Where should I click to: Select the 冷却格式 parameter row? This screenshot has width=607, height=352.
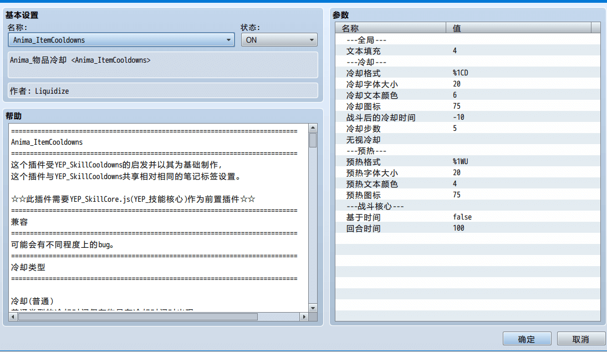pos(468,73)
